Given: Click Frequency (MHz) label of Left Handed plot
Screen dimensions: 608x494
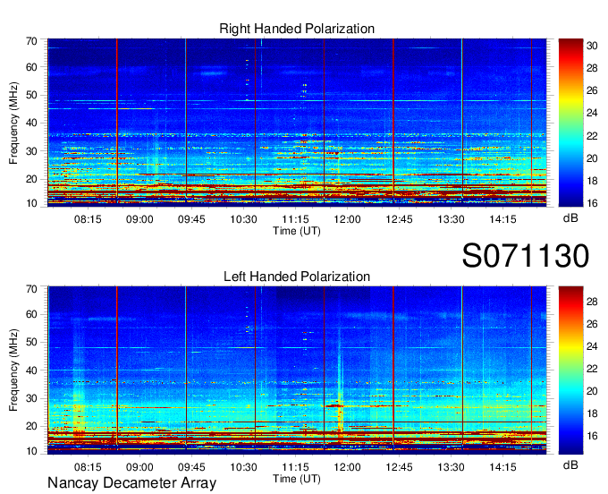Looking at the screenshot, I should (13, 370).
